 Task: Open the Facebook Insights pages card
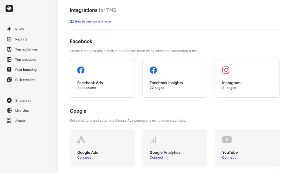click(x=175, y=78)
